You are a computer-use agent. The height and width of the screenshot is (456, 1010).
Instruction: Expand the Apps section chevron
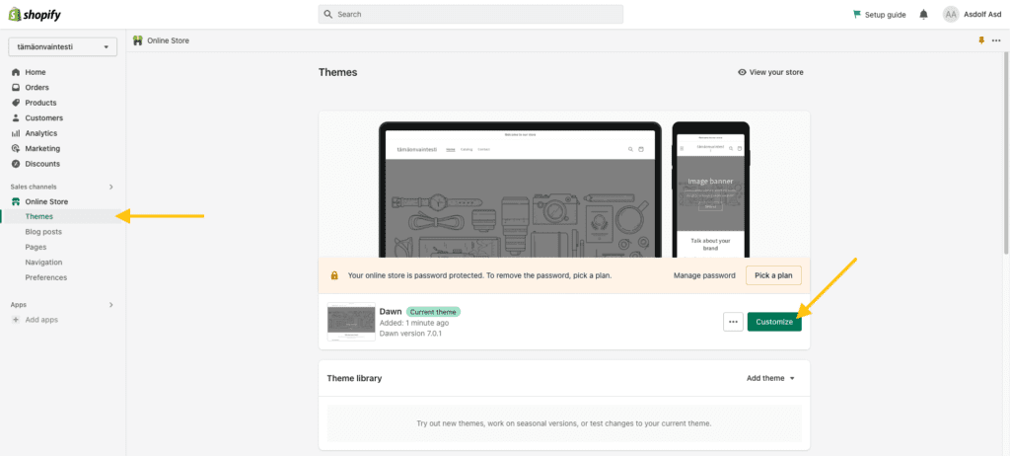[x=110, y=305]
